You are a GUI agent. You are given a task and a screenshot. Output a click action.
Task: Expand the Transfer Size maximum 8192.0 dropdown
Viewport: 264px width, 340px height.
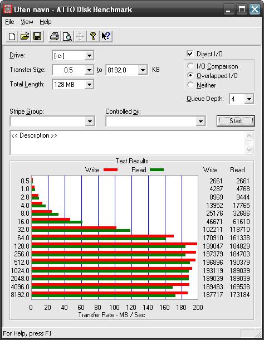point(143,70)
